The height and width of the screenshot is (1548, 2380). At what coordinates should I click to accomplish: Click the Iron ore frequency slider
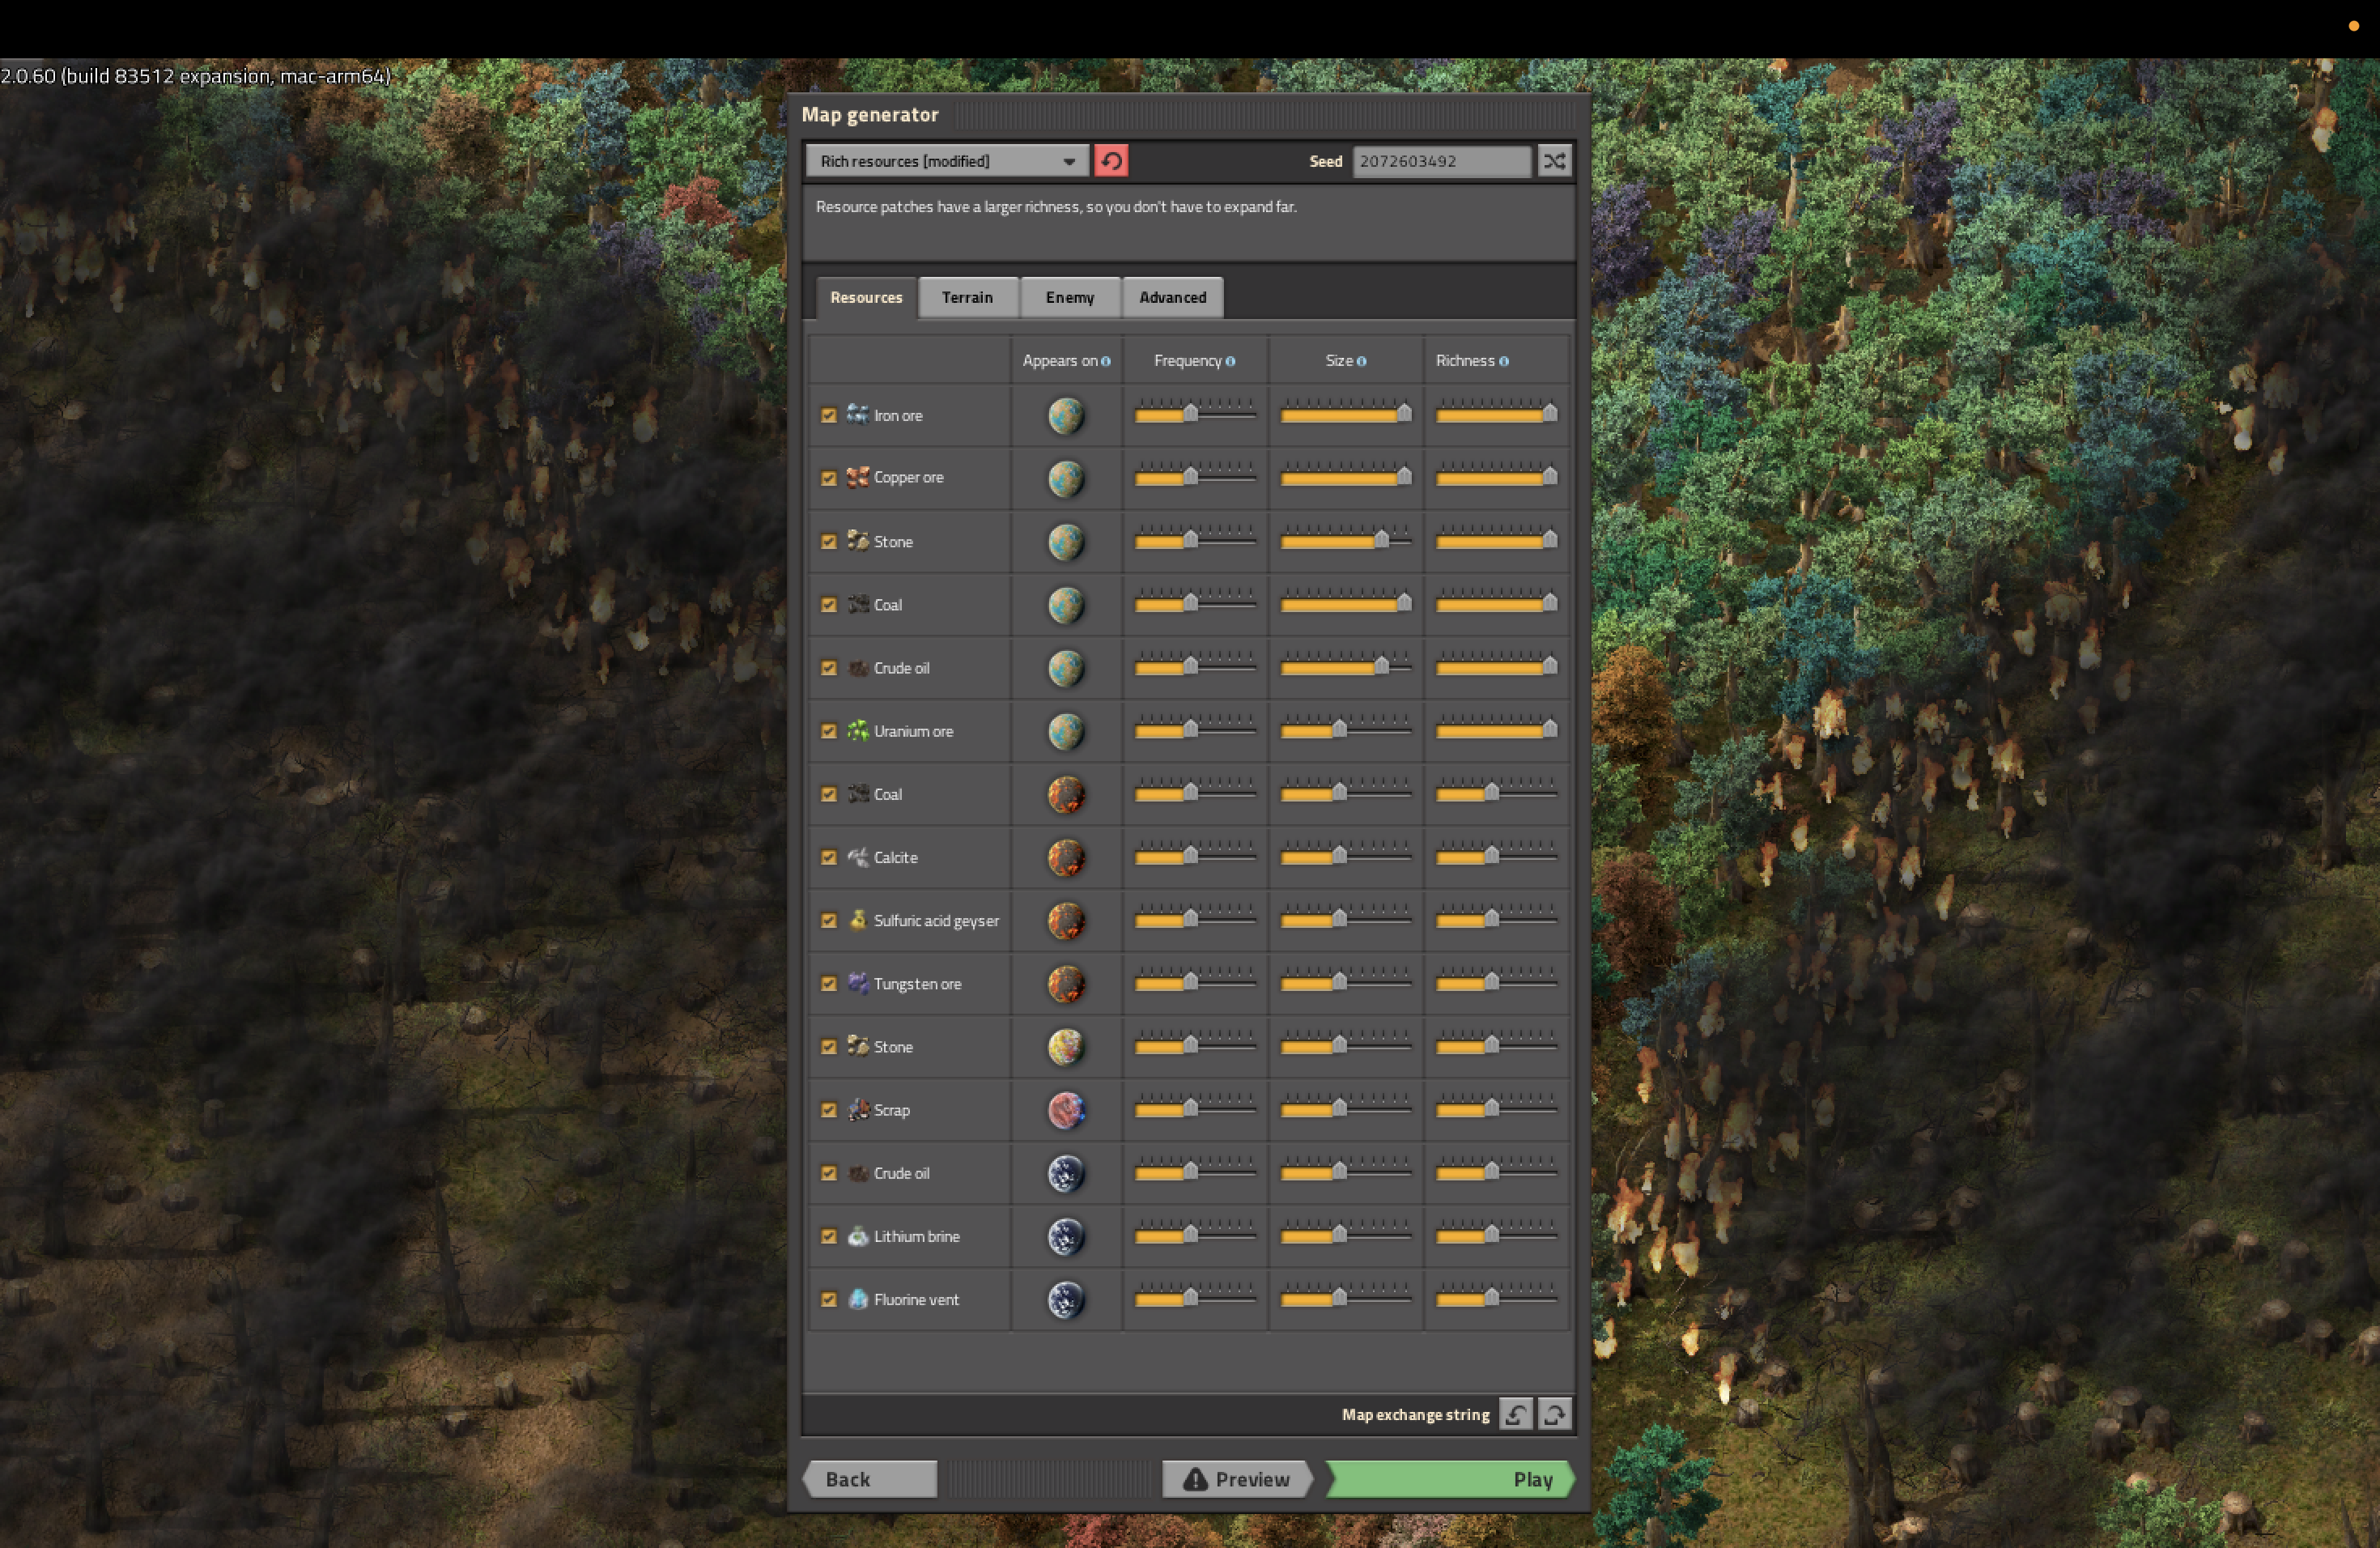tap(1195, 413)
